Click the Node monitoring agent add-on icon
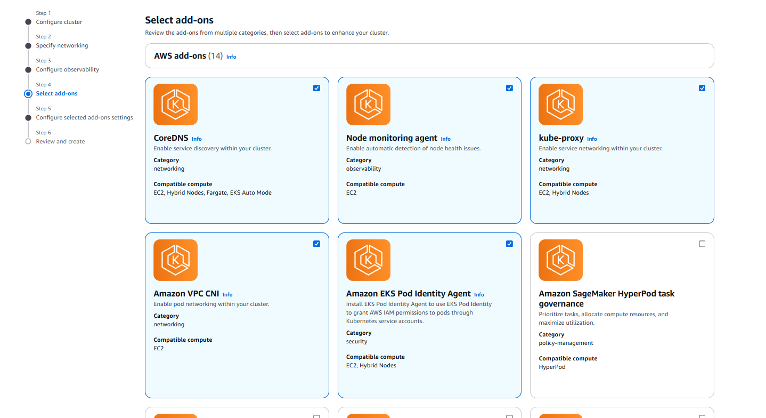This screenshot has width=766, height=418. 368,104
